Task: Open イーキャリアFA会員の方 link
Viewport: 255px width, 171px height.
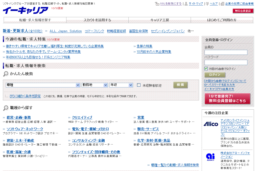Action: [x=219, y=89]
